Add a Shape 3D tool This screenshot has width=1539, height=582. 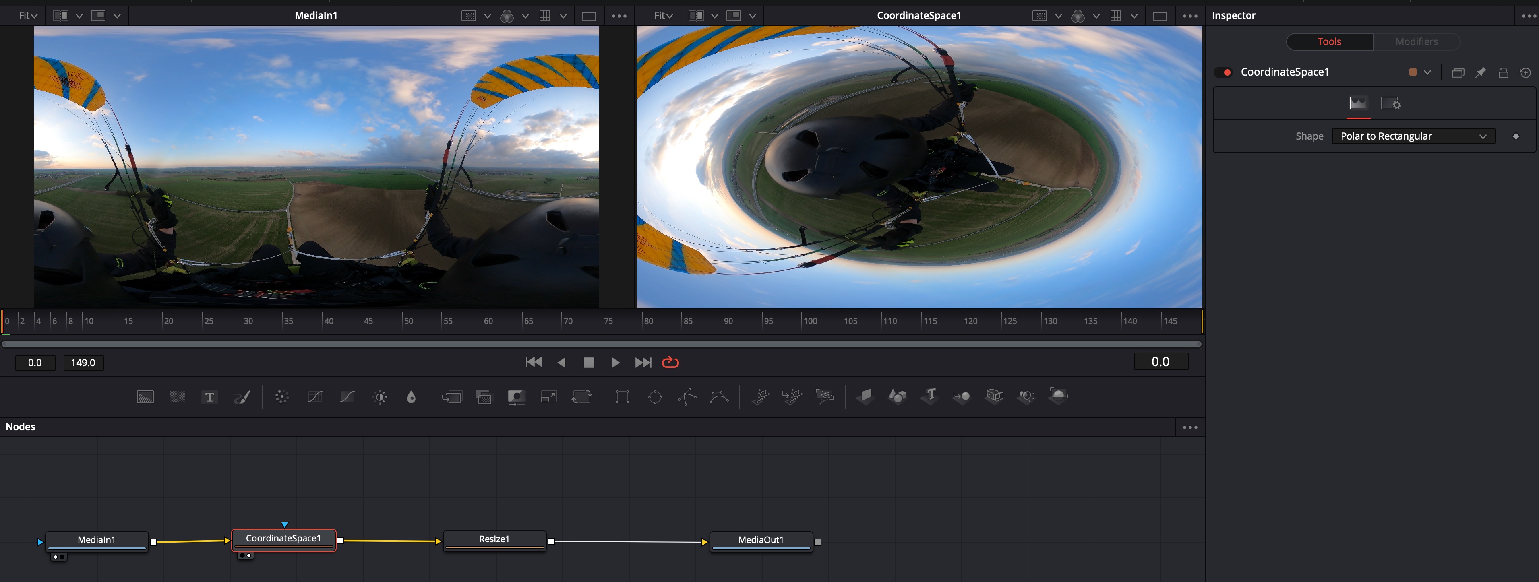pyautogui.click(x=898, y=396)
